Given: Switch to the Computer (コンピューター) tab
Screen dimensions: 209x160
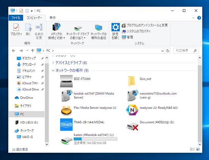Looking at the screenshot, I should [34, 18].
